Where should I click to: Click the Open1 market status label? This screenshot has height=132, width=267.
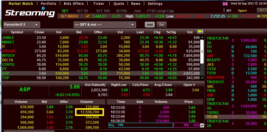coord(242,10)
